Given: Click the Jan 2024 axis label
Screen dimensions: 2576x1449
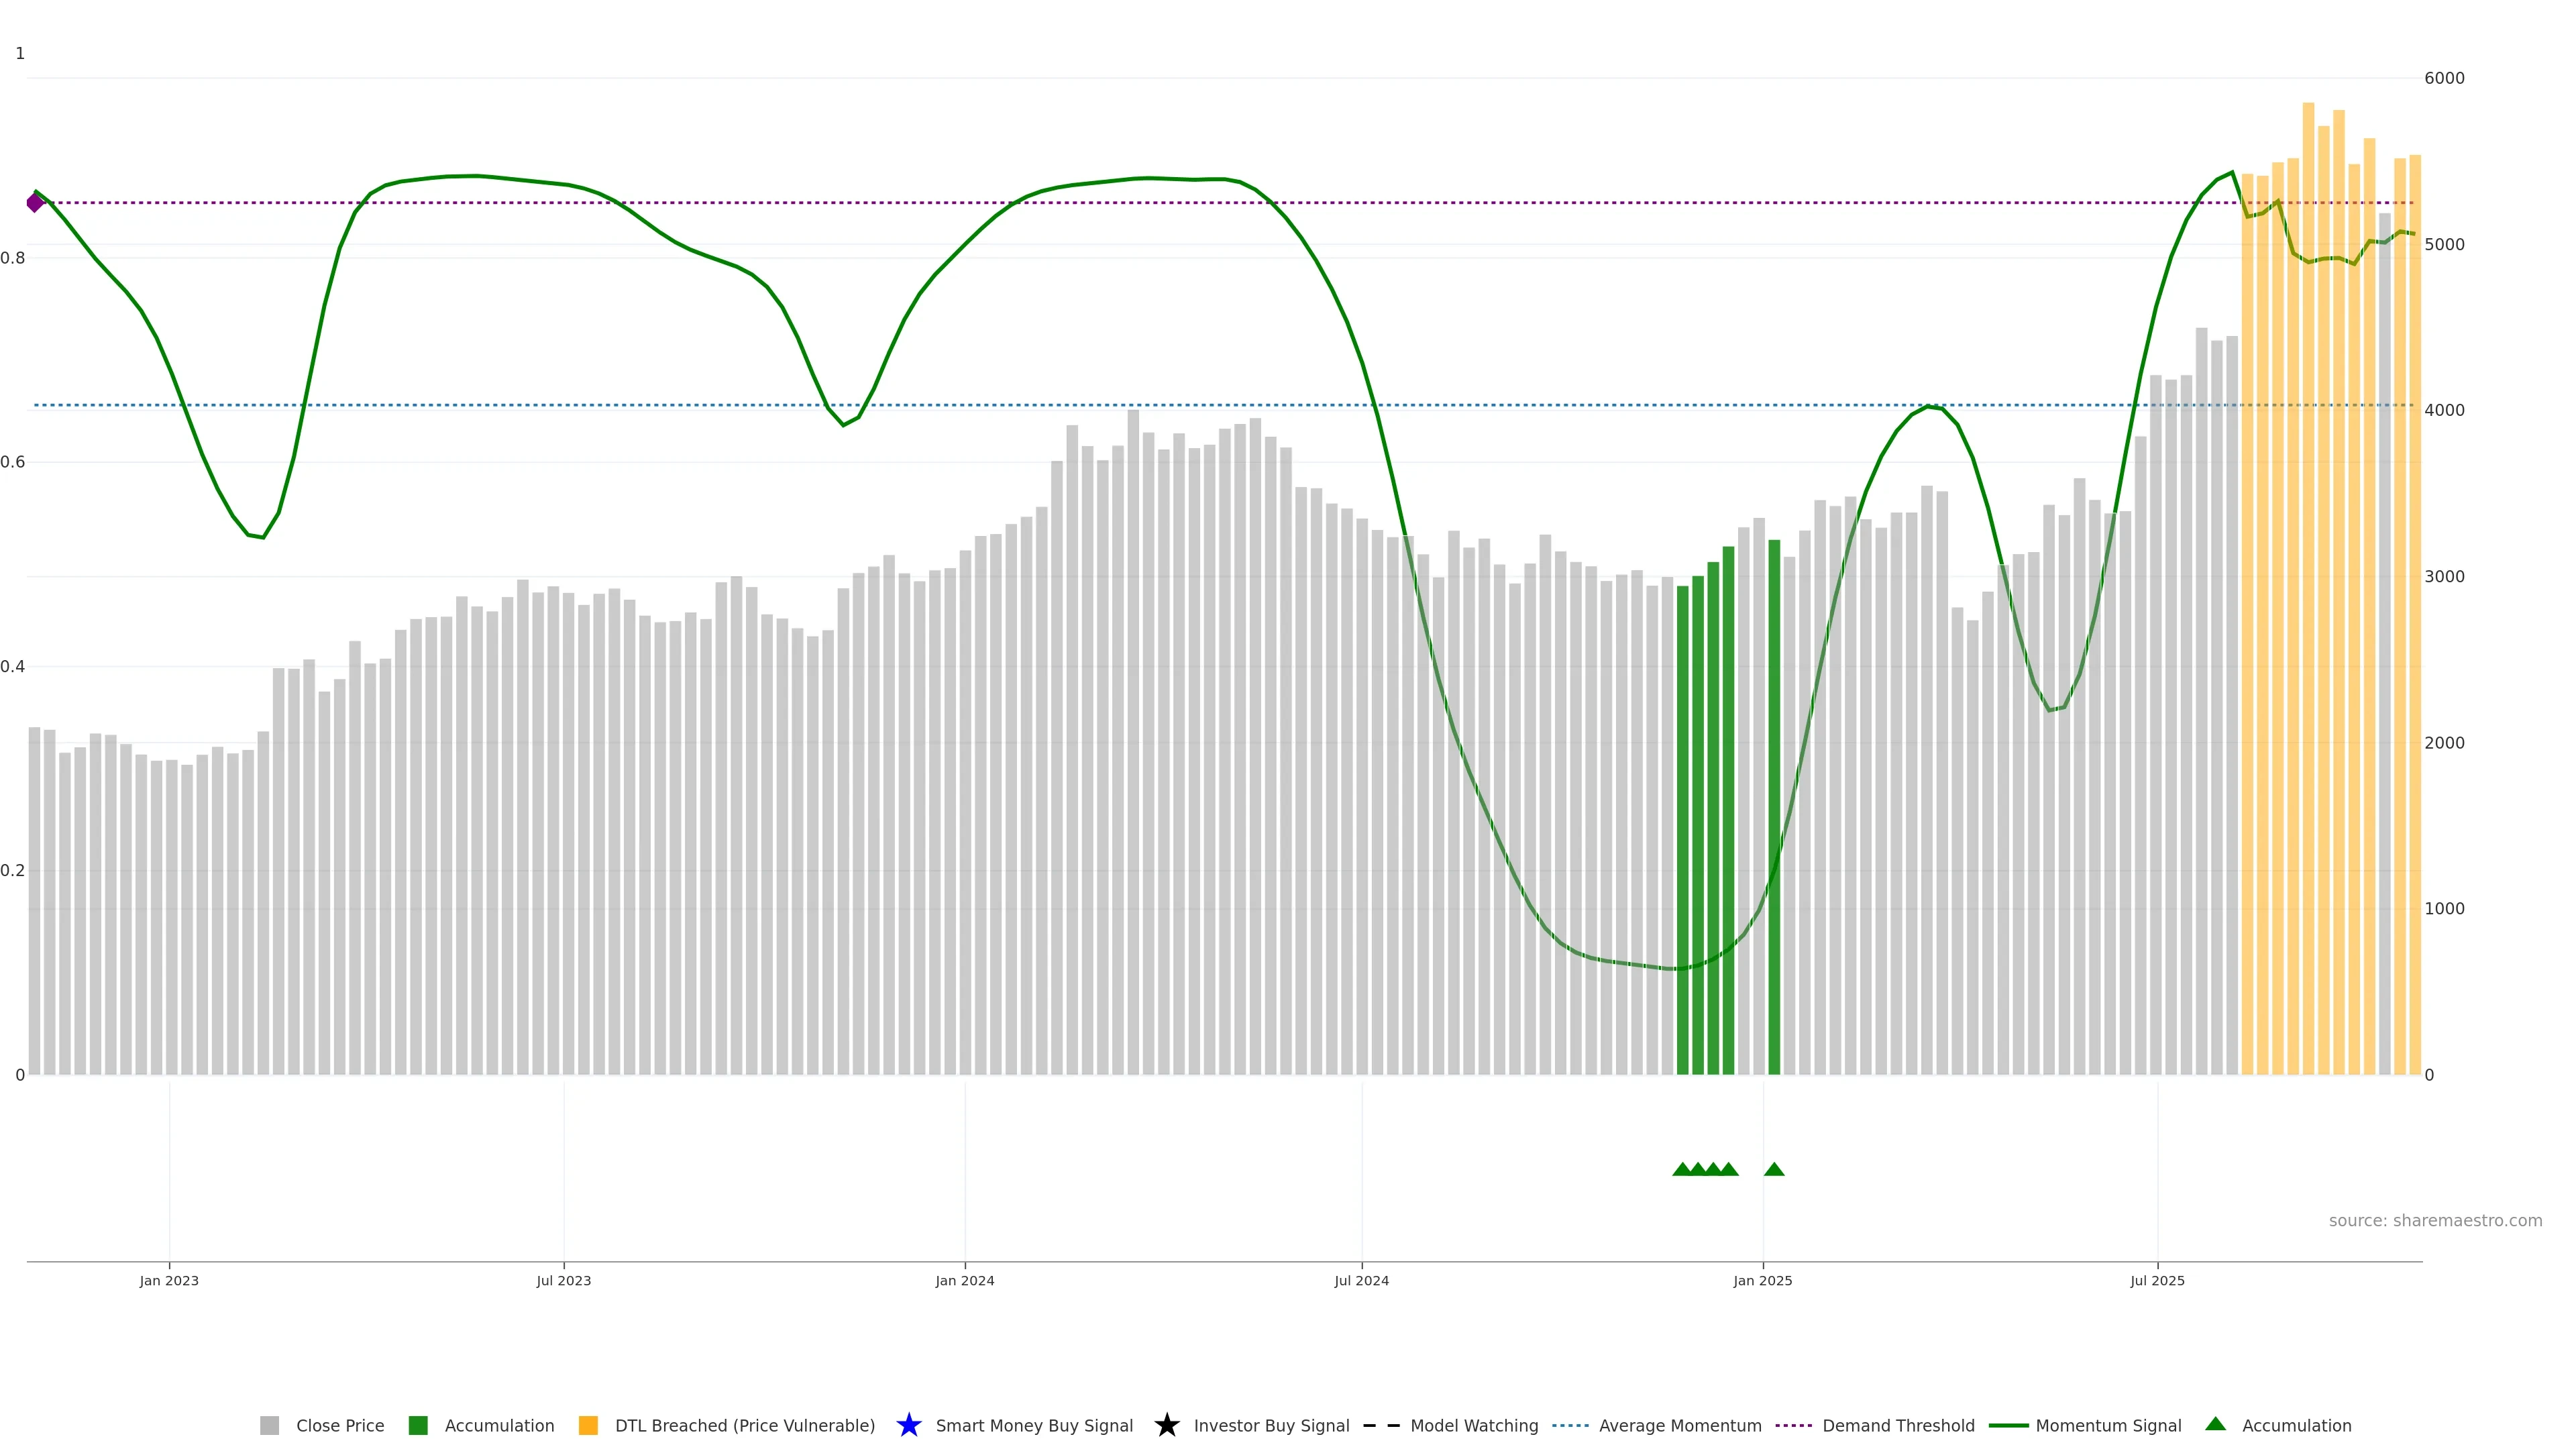Looking at the screenshot, I should 964,1280.
